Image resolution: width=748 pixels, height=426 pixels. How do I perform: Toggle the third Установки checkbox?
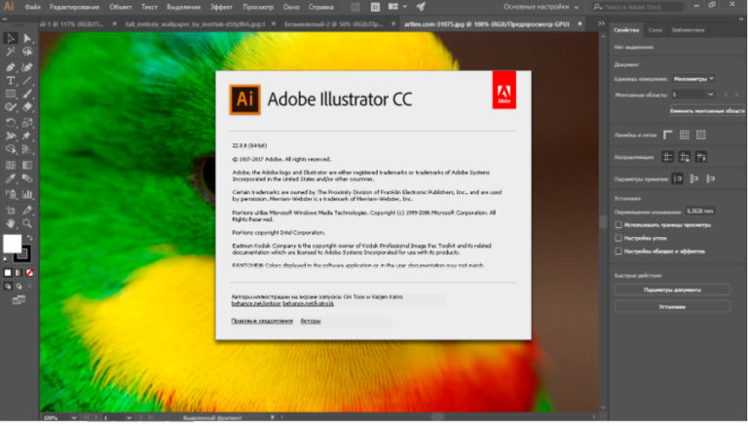point(618,252)
